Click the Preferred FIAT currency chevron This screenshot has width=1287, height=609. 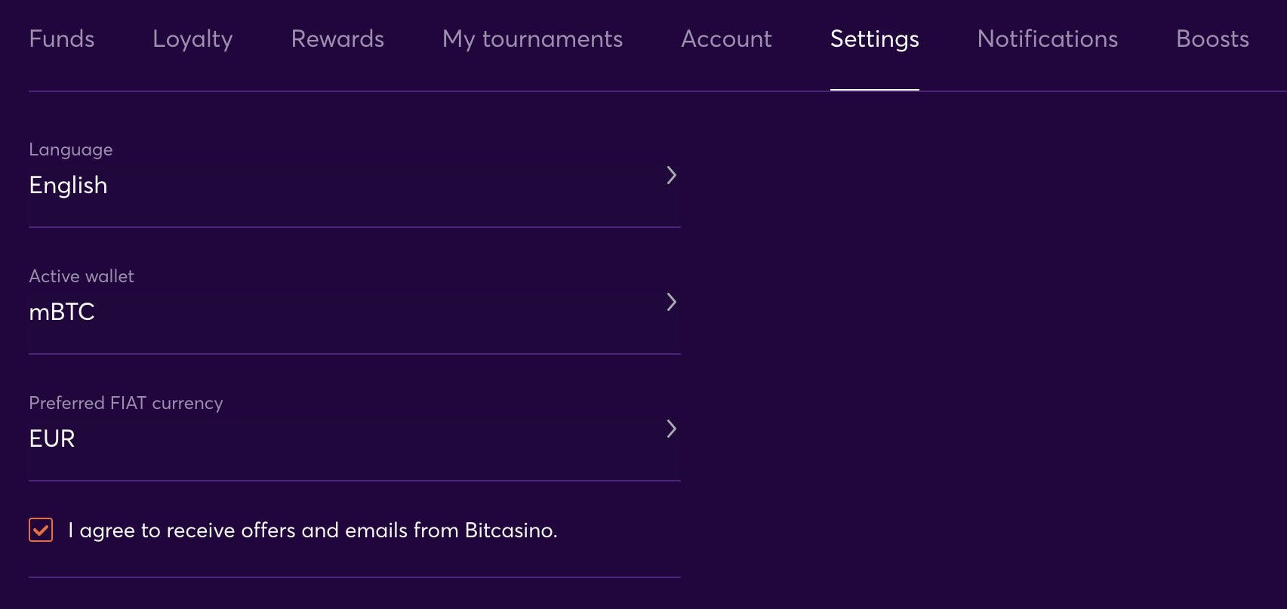point(671,429)
